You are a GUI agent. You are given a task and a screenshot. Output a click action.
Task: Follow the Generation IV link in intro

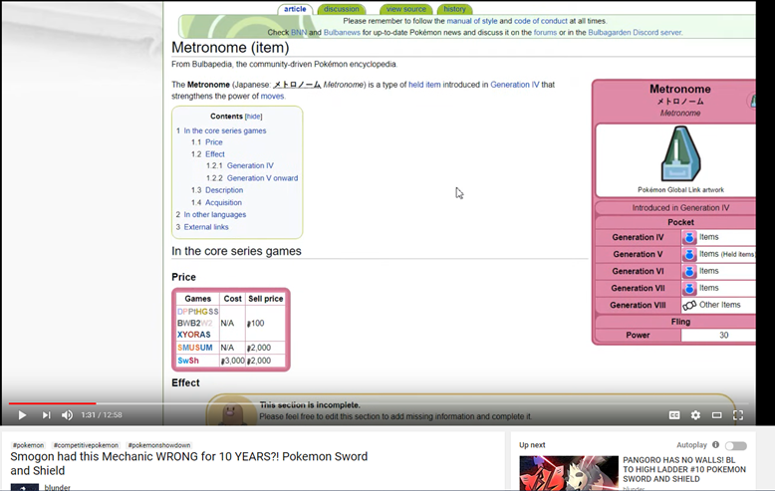515,85
